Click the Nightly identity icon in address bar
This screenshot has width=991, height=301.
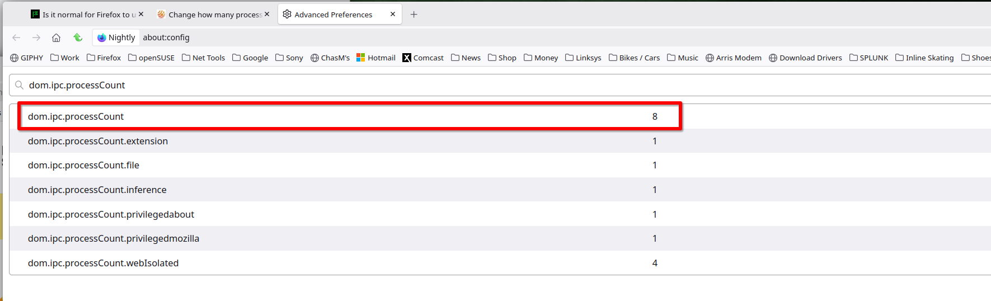click(x=116, y=37)
